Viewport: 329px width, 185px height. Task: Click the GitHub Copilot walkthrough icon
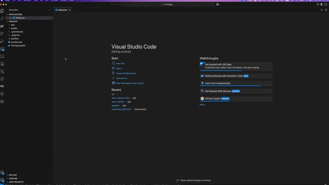tap(202, 99)
